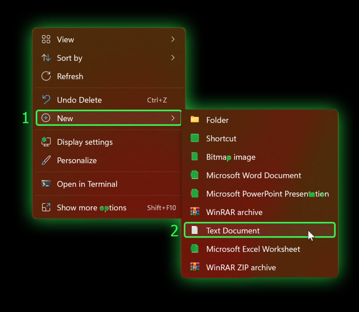Click the WinRAR ZIP archive icon
359x312 pixels.
click(195, 267)
